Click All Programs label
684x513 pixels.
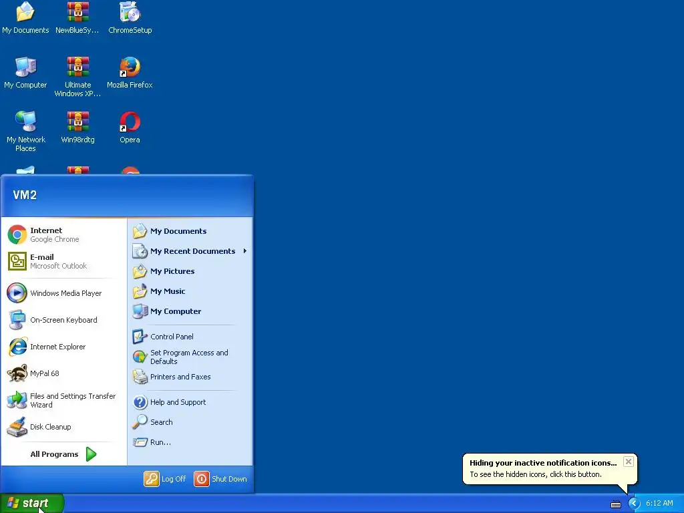[54, 454]
